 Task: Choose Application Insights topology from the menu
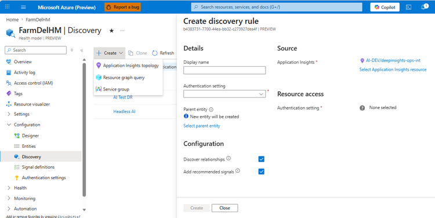pos(128,66)
